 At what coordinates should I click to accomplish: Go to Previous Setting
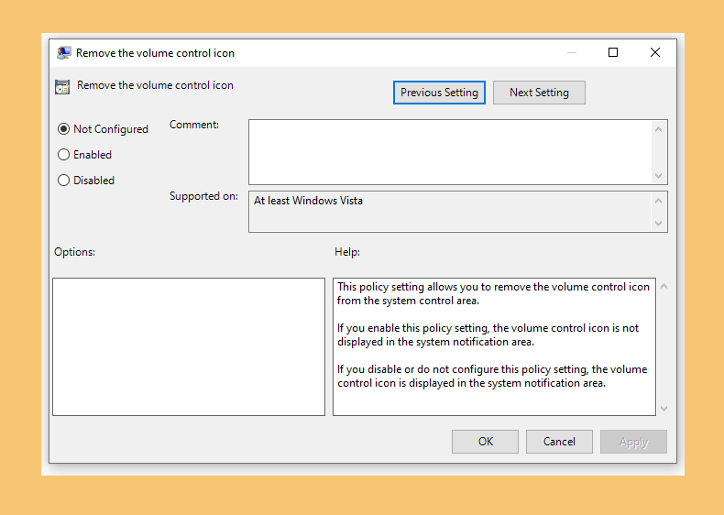tap(439, 93)
